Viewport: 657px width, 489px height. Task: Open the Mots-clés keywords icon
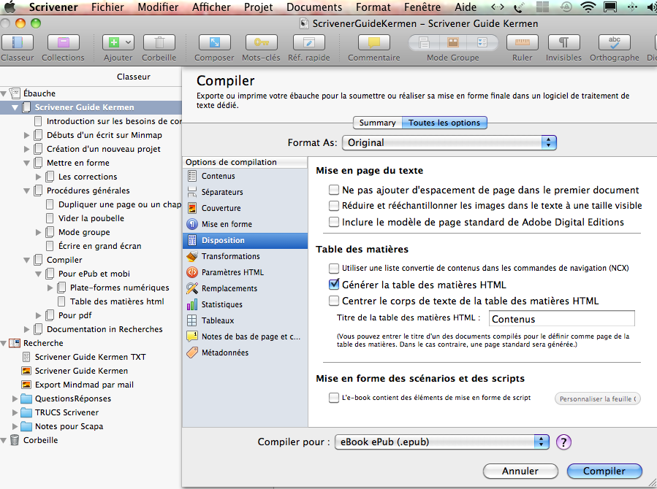coord(261,43)
